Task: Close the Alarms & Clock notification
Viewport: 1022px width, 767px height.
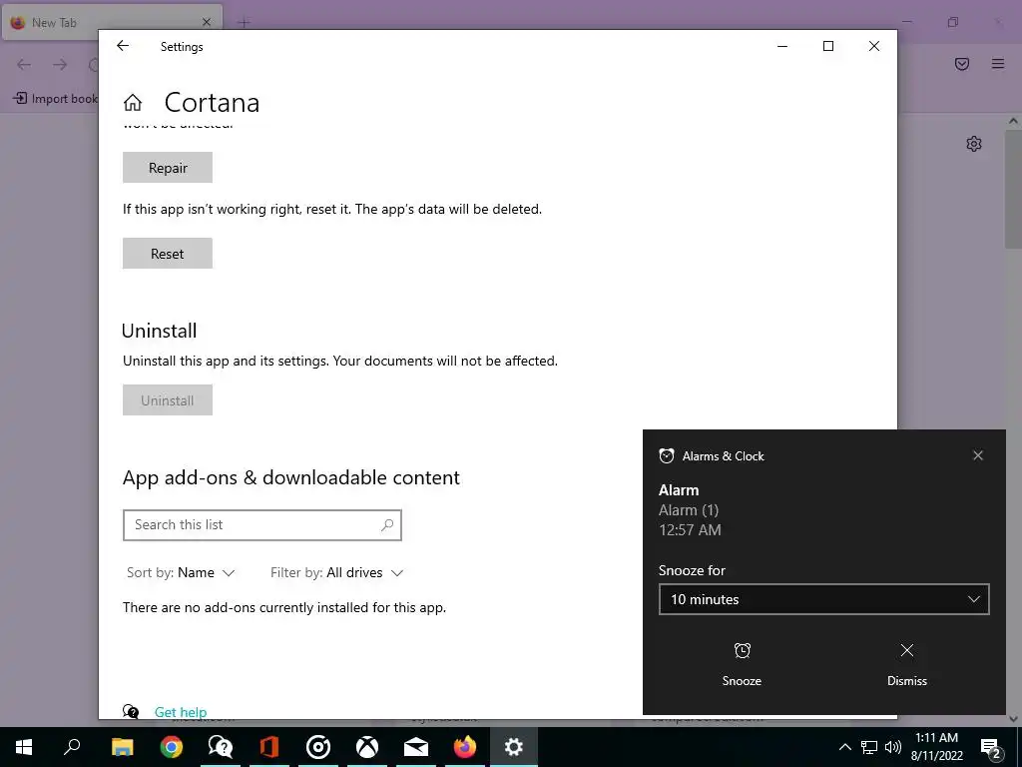Action: [x=978, y=455]
